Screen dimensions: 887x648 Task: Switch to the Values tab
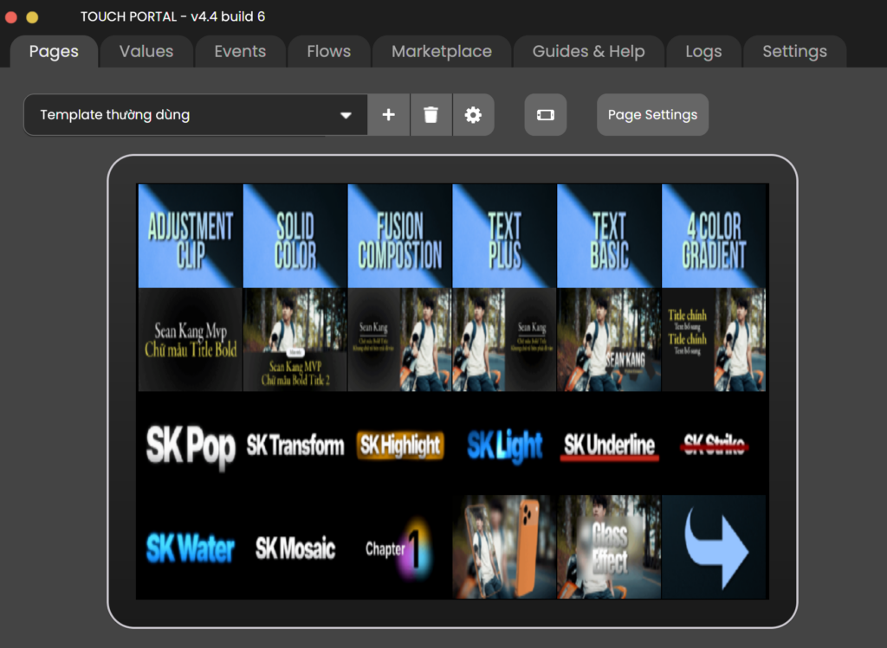pyautogui.click(x=146, y=52)
